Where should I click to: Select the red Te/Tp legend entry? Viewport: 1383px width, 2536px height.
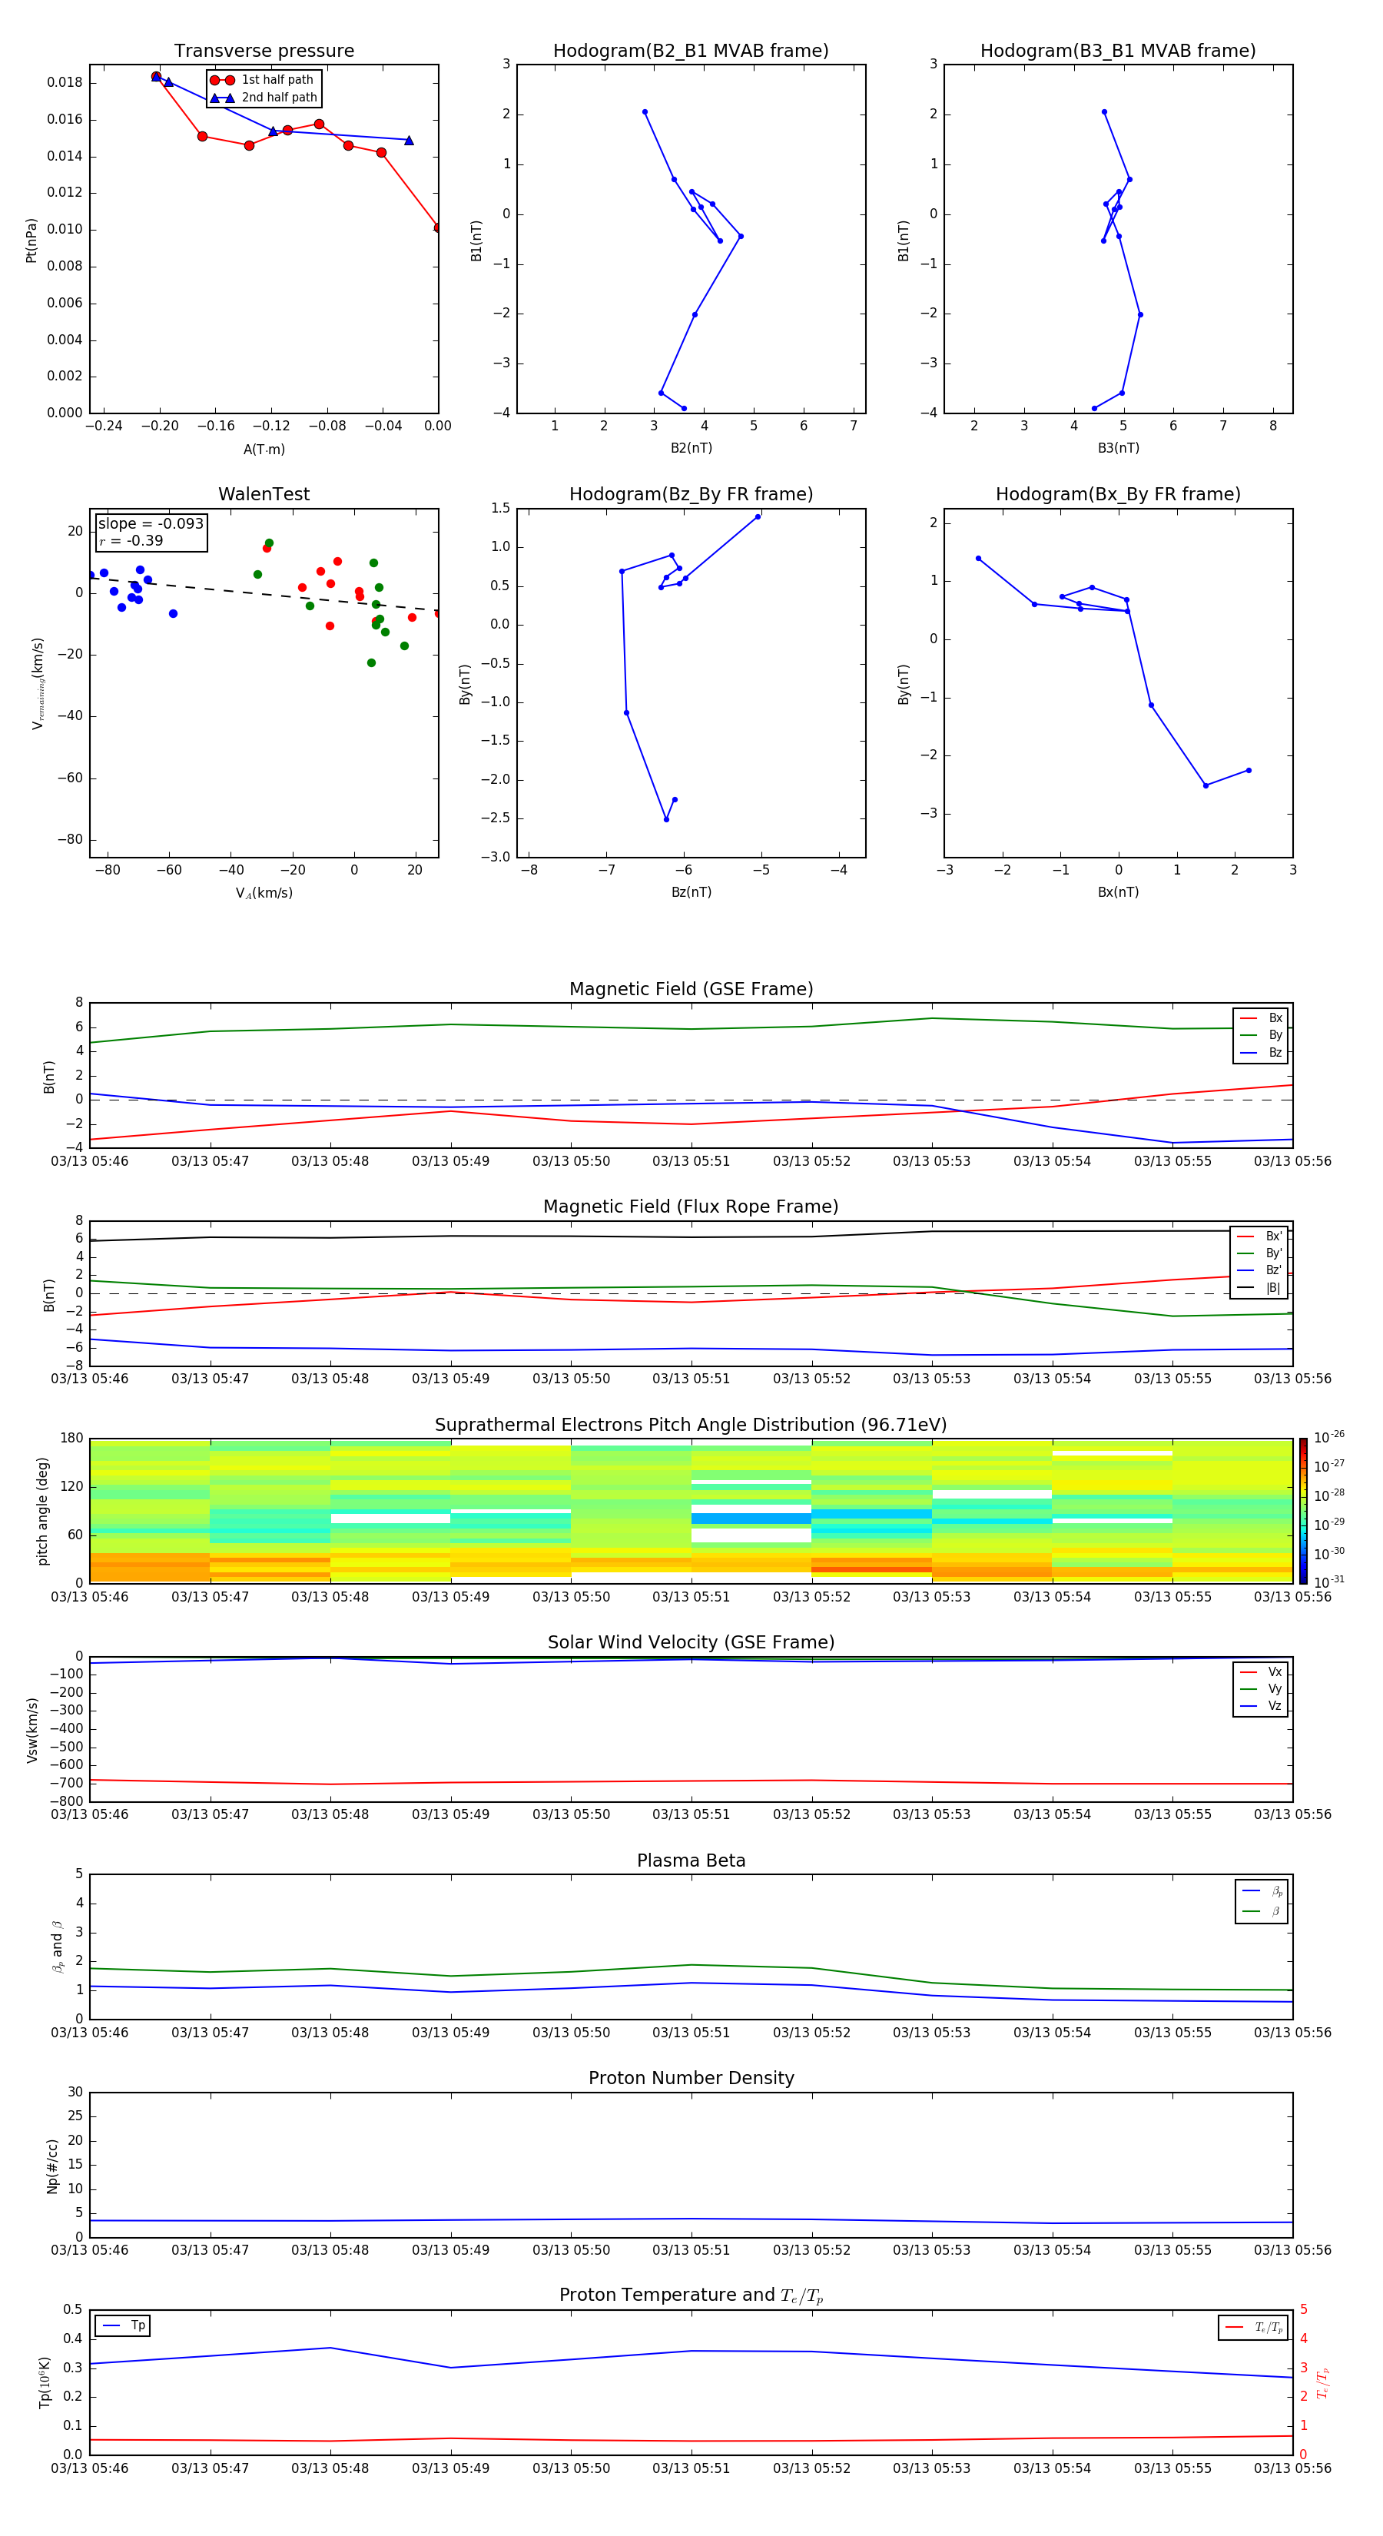pos(1254,2327)
